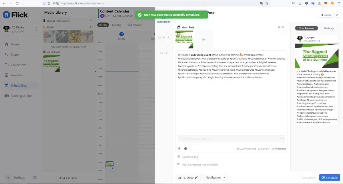Image resolution: width=343 pixels, height=184 pixels.
Task: Open the YB avatar next to Settings
Action: tap(8, 177)
